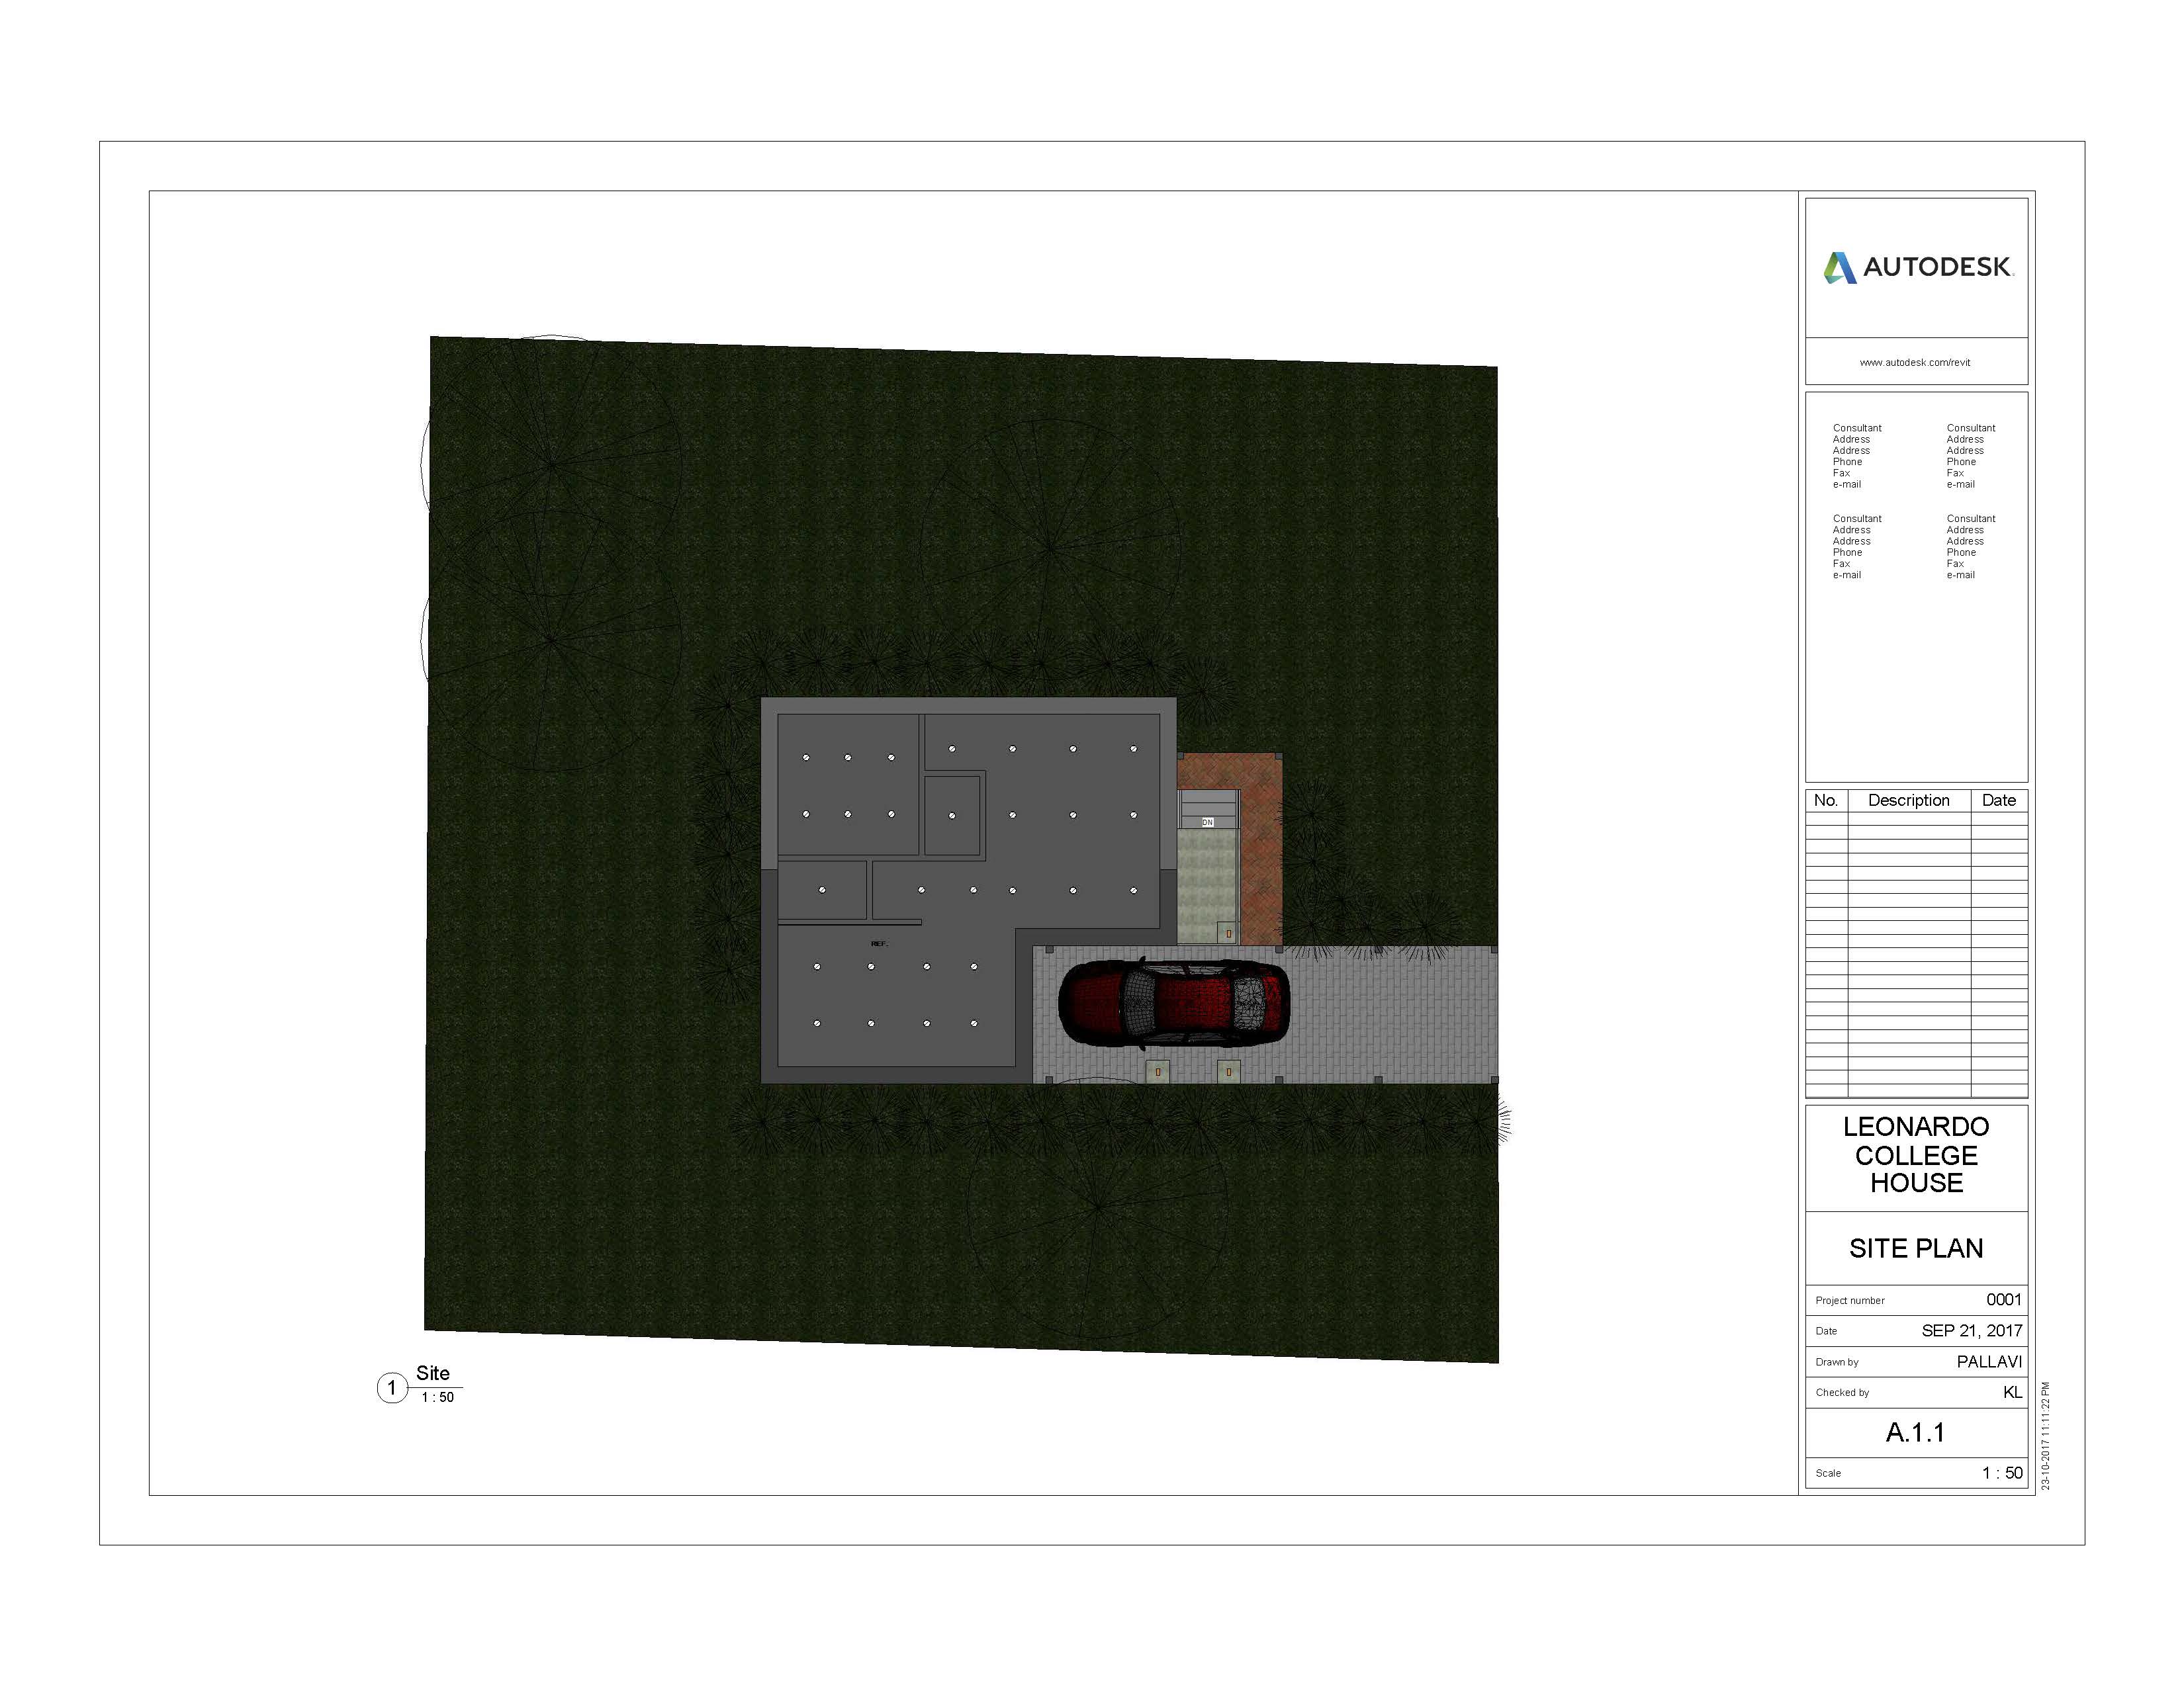Click the red car on driveway
Screen dimensions: 2184x1687
click(1173, 1002)
